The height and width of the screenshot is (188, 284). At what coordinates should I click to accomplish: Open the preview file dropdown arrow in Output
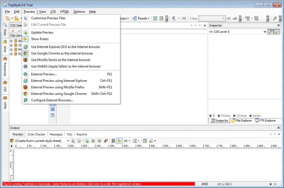68,141
